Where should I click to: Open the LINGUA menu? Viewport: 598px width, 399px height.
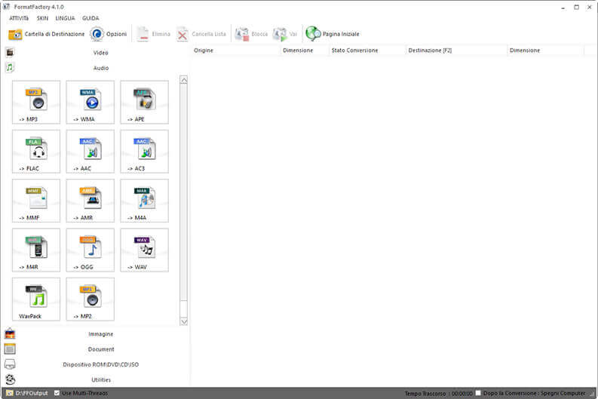(x=65, y=18)
